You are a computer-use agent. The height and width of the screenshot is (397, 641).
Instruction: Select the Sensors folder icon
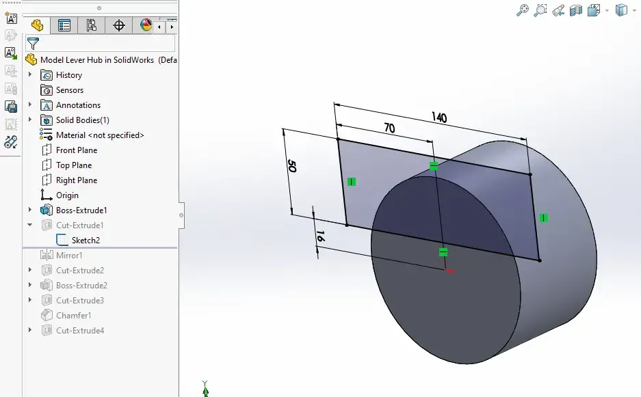tap(47, 90)
